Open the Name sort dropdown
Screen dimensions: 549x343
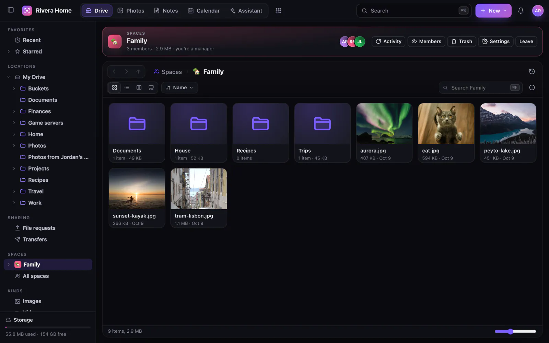point(179,87)
